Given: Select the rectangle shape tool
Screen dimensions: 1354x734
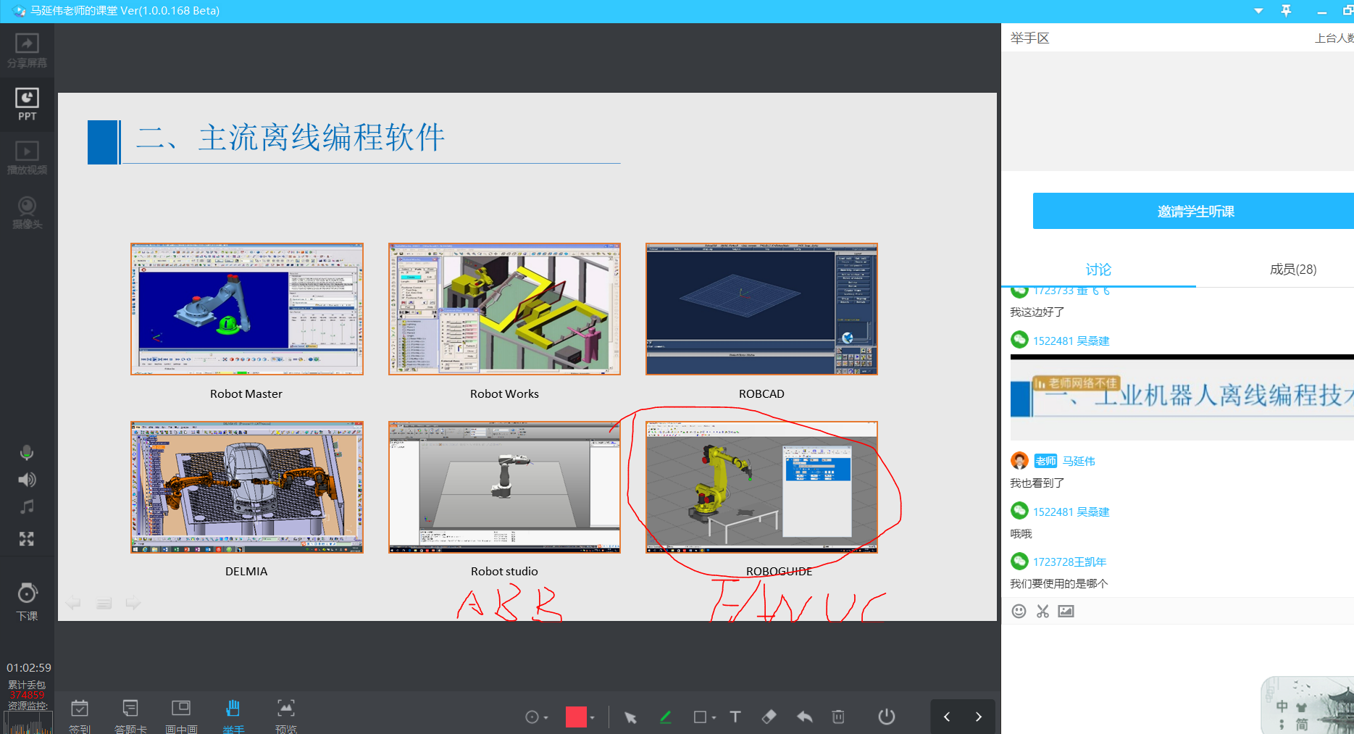Looking at the screenshot, I should pyautogui.click(x=700, y=717).
